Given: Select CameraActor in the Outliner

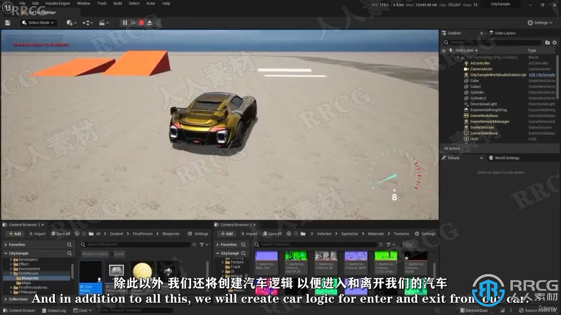Looking at the screenshot, I should pos(481,69).
